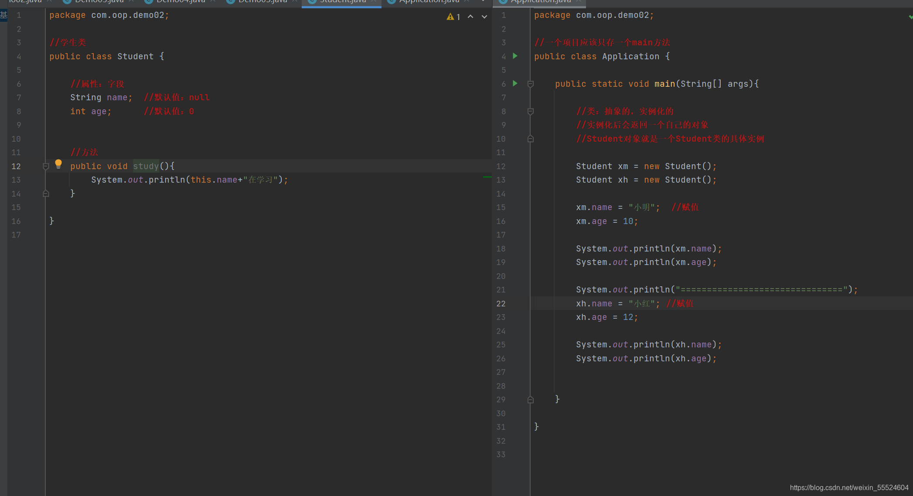Click the yellow lightbulb quick-fix icon
This screenshot has width=913, height=496.
[58, 164]
